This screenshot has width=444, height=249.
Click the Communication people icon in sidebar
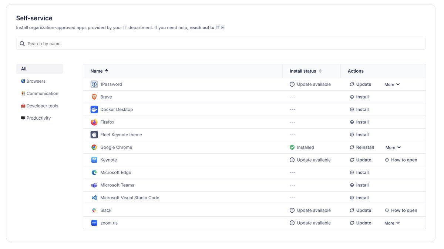[x=23, y=94]
